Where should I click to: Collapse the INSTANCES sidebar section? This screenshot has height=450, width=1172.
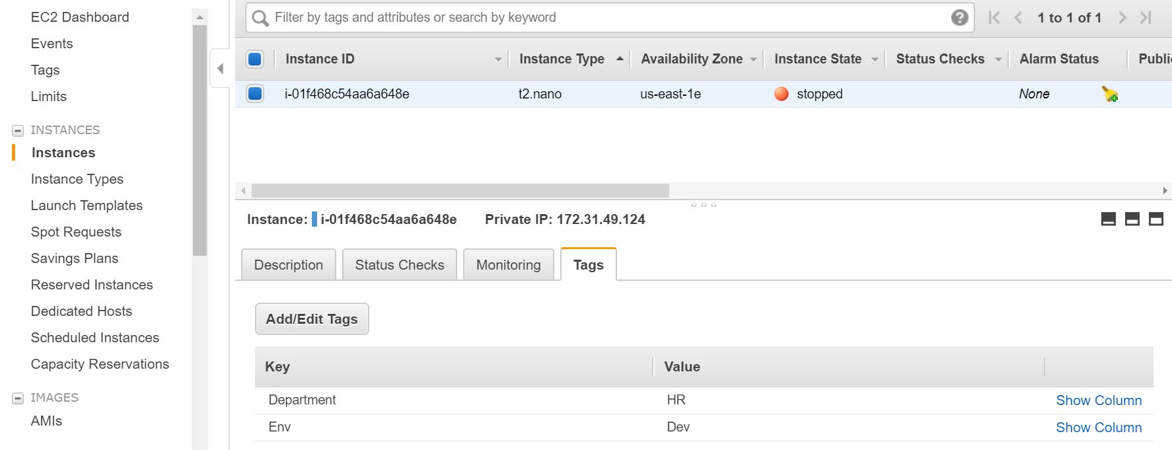pos(18,131)
